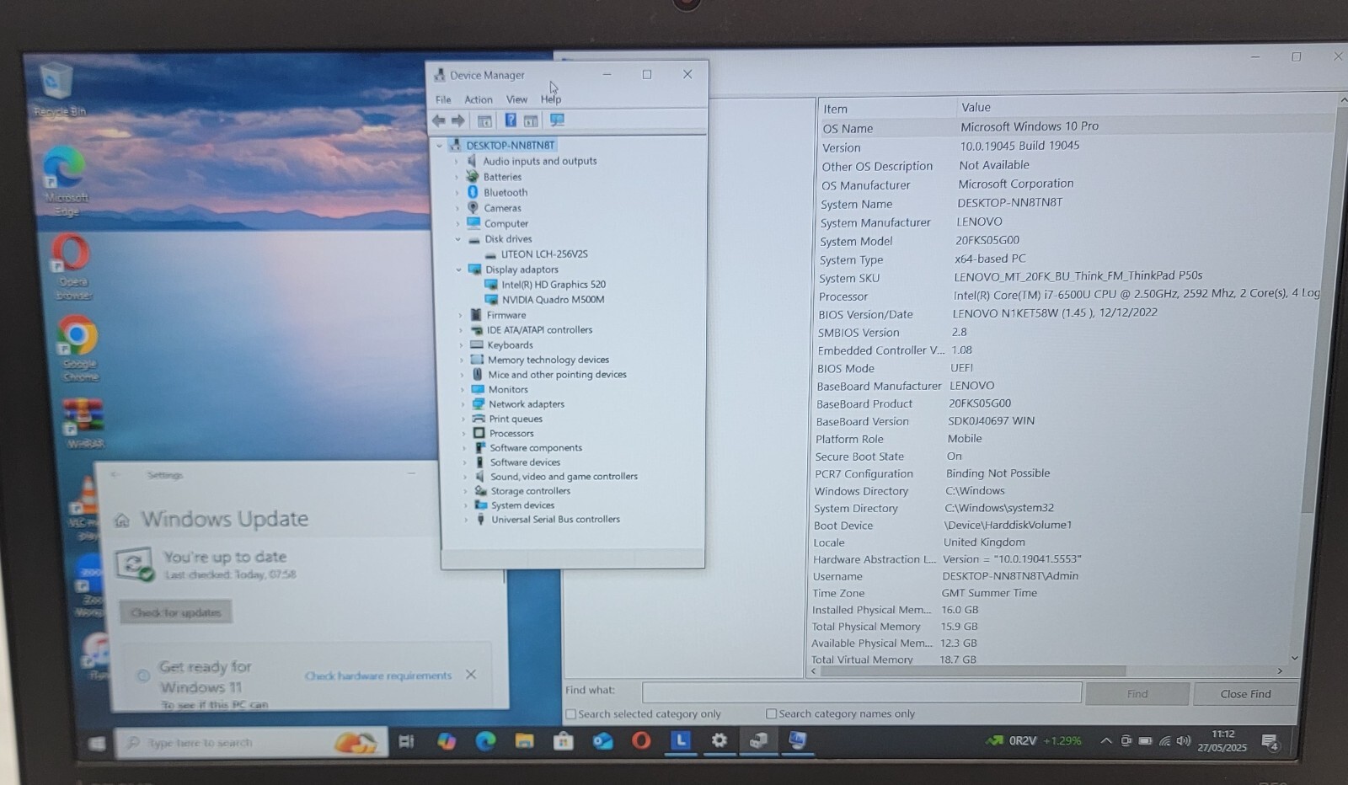
Task: Expand Universal Serial Bus controllers node
Action: [x=465, y=520]
